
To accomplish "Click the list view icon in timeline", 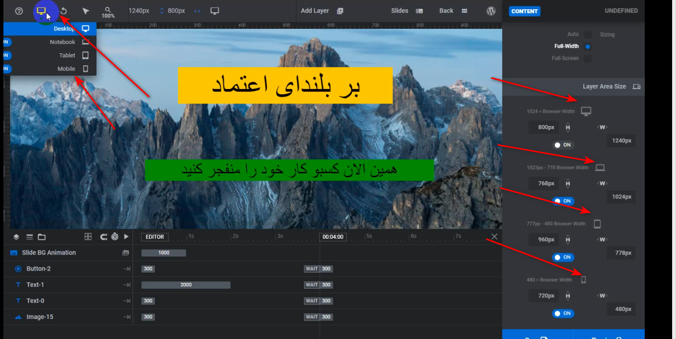I will pos(29,237).
